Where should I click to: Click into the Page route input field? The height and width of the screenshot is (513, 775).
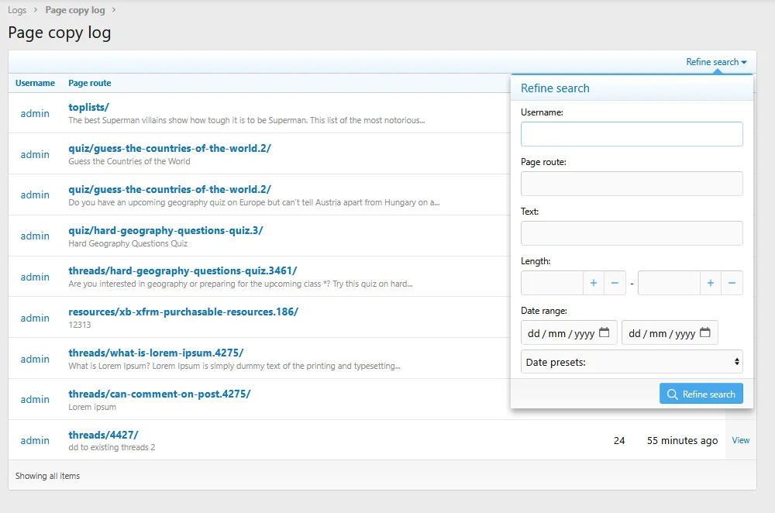pyautogui.click(x=632, y=184)
